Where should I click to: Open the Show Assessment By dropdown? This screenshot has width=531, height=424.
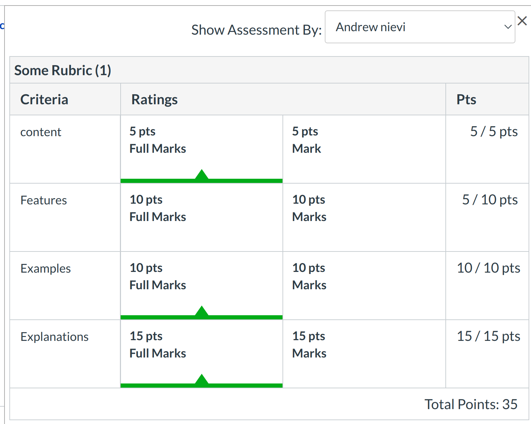coord(419,27)
